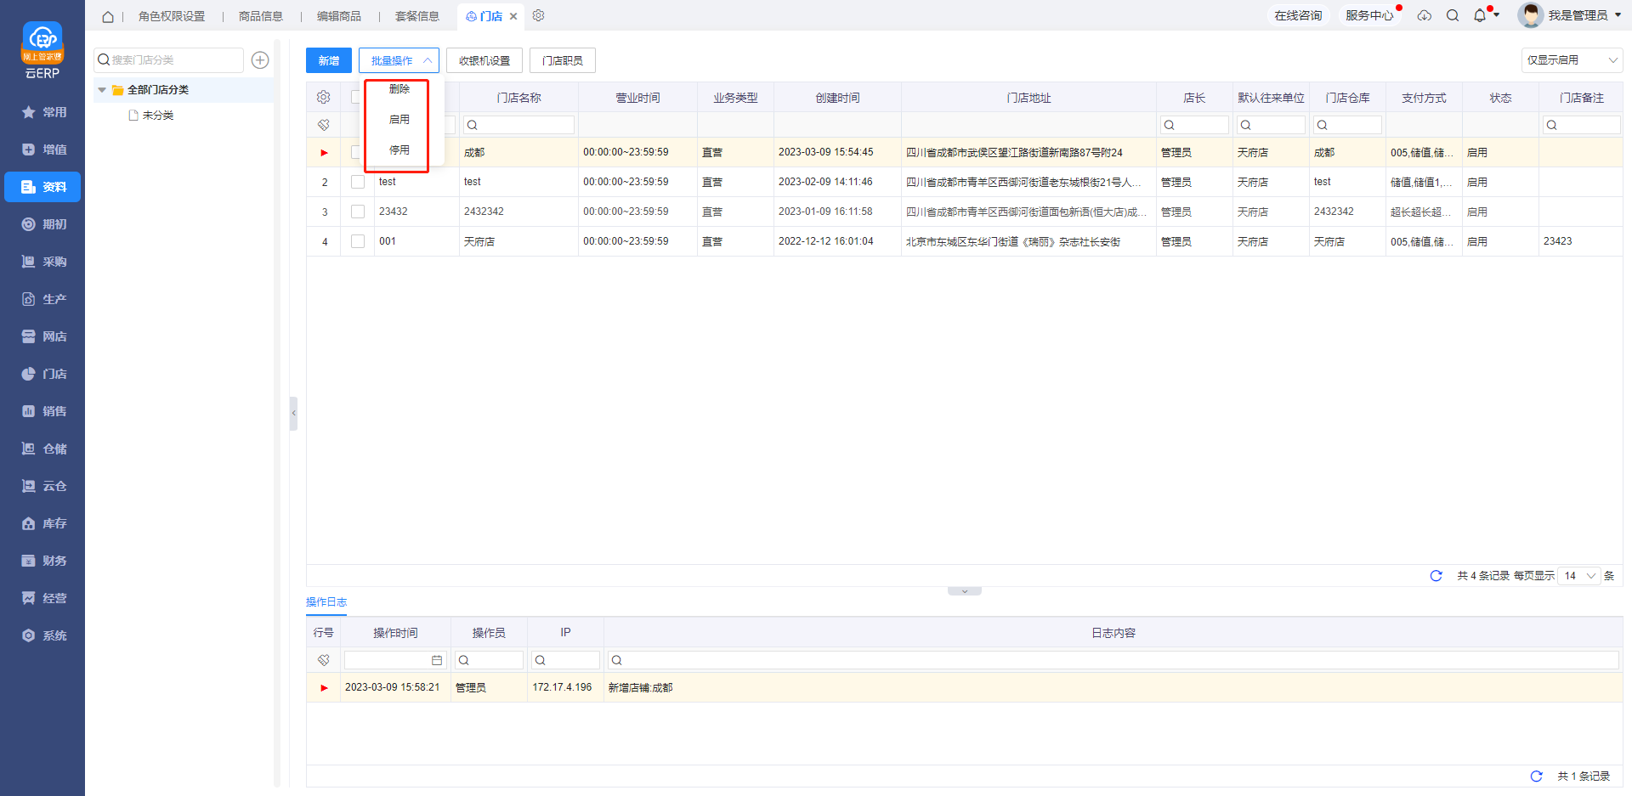This screenshot has height=796, width=1632.
Task: Add store category with plus icon
Action: click(260, 60)
